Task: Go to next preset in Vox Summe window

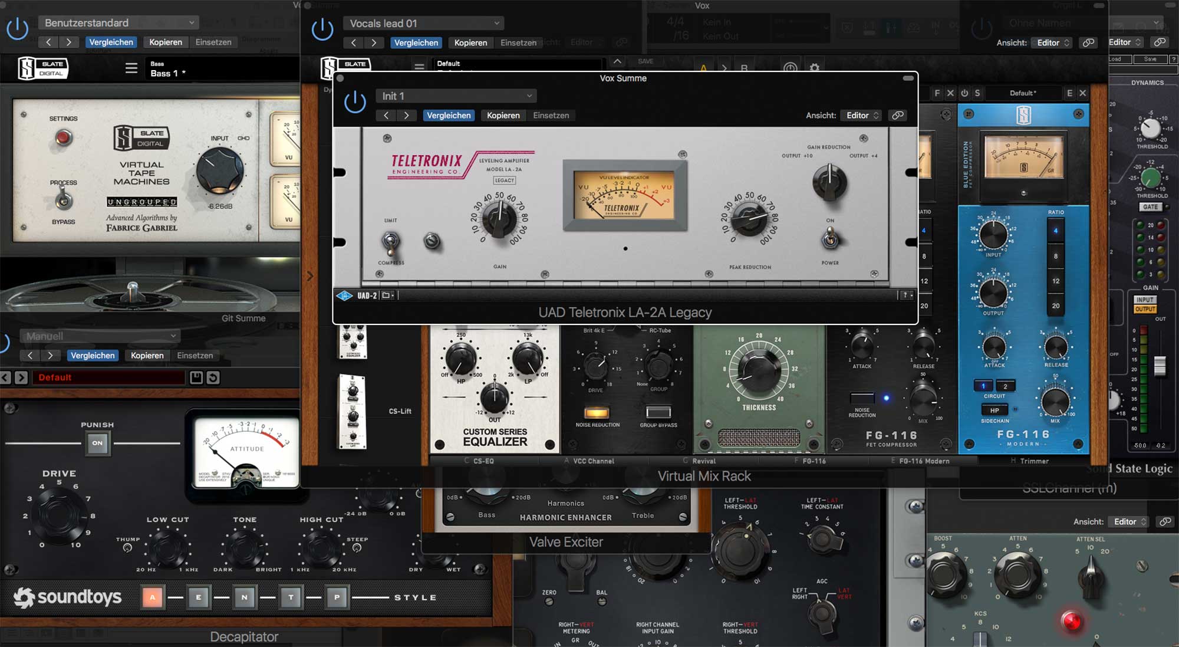Action: tap(406, 116)
